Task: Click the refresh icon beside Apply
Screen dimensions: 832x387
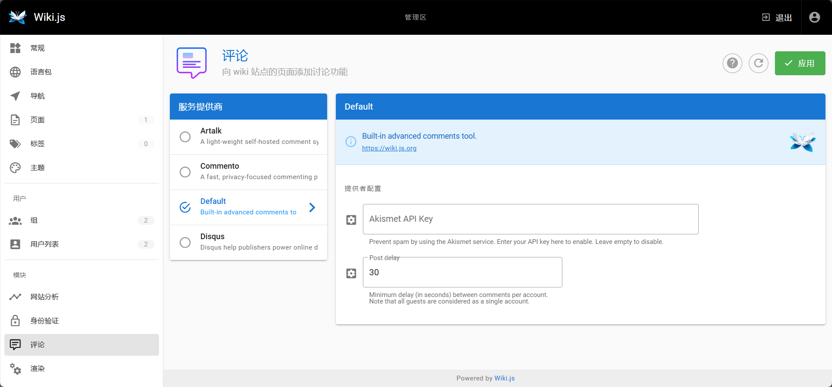Action: pos(758,63)
